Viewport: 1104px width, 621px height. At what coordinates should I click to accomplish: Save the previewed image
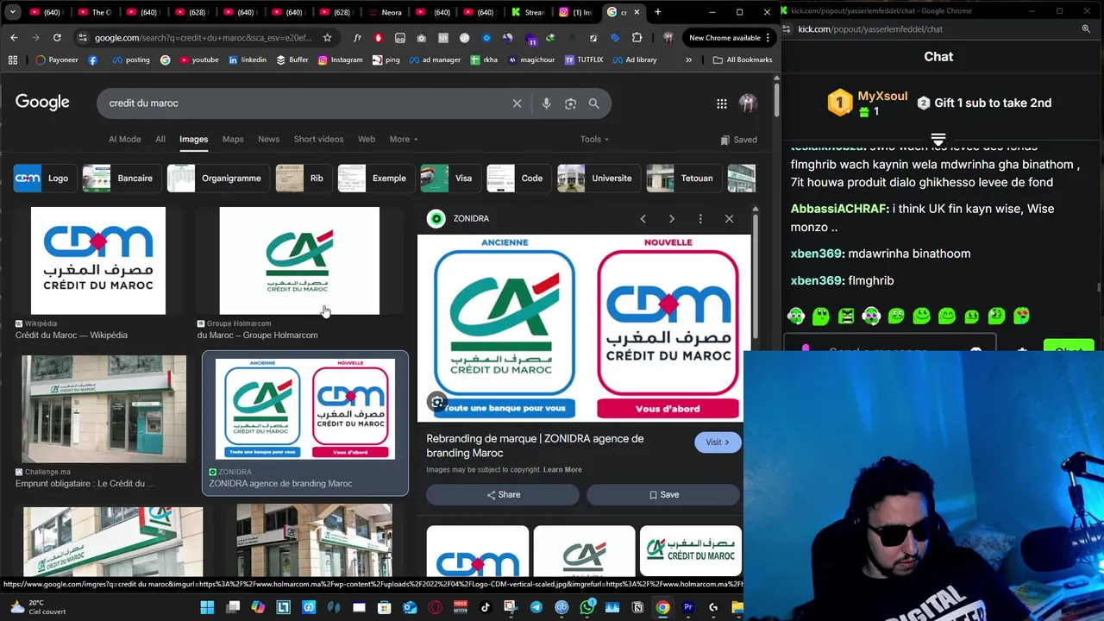[663, 495]
